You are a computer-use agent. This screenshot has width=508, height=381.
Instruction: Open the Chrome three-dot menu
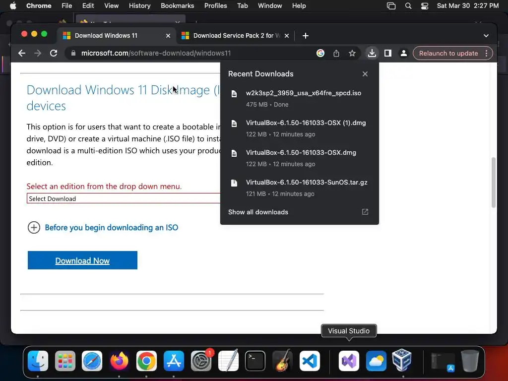[x=486, y=53]
